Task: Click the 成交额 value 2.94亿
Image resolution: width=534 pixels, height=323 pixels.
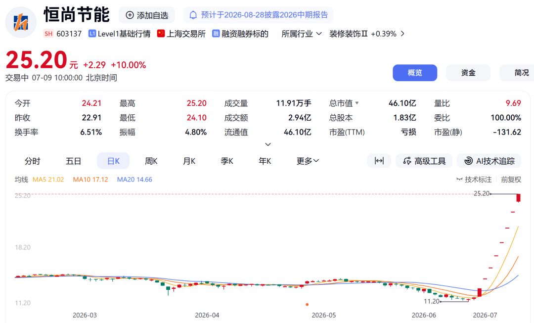Action: pyautogui.click(x=300, y=118)
